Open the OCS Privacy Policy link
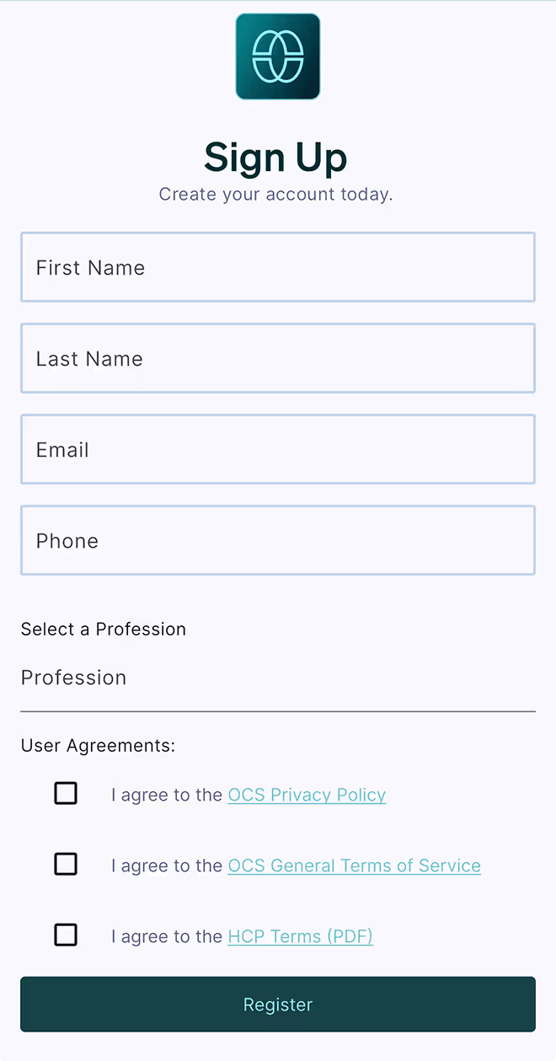The width and height of the screenshot is (556, 1061). pos(307,795)
